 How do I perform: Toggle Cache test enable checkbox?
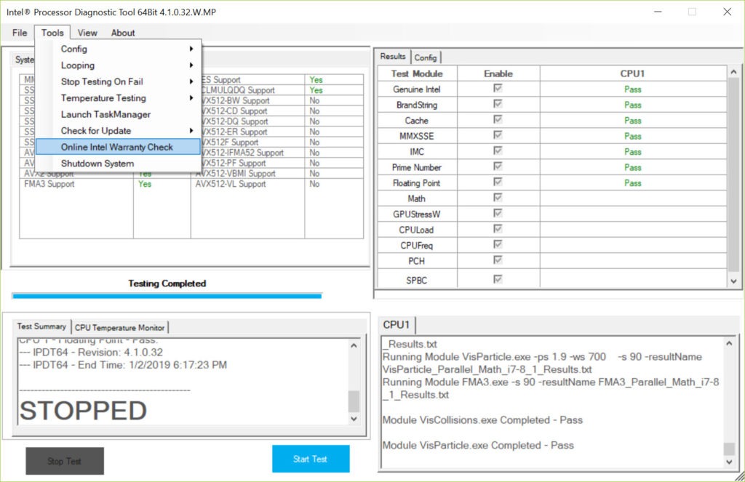point(498,120)
